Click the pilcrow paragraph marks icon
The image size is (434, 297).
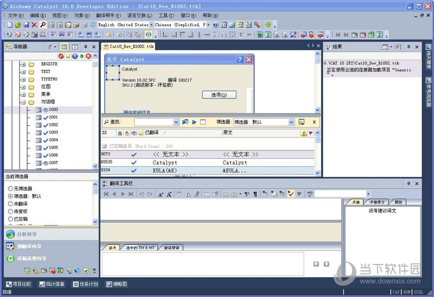pyautogui.click(x=256, y=194)
